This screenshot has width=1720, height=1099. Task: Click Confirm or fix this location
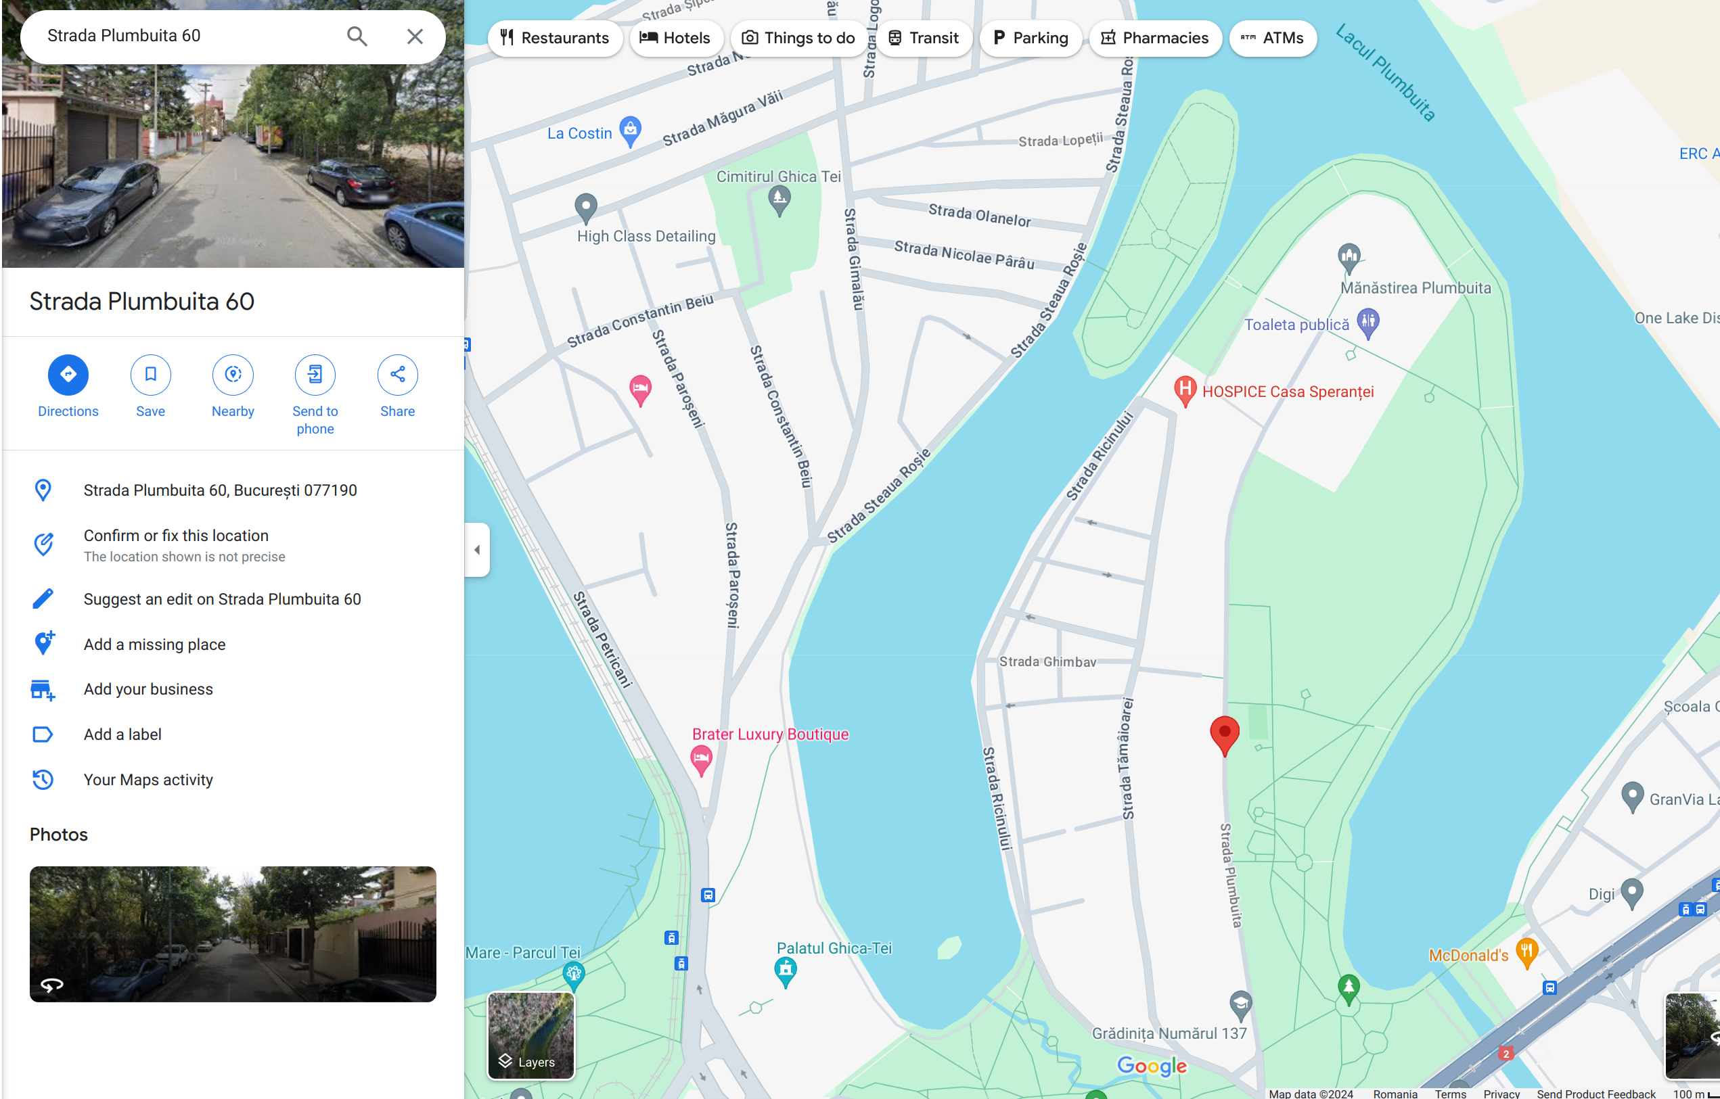(176, 536)
